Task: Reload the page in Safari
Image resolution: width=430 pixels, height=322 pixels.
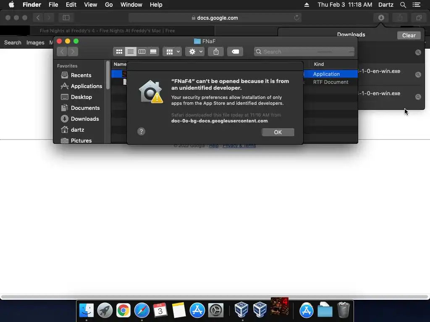Action: (296, 18)
